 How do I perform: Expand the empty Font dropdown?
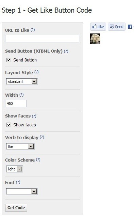[x=22, y=192]
